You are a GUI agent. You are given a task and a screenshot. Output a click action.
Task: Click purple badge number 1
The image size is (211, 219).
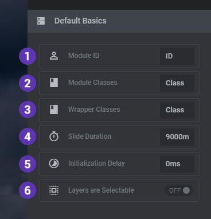pos(28,56)
